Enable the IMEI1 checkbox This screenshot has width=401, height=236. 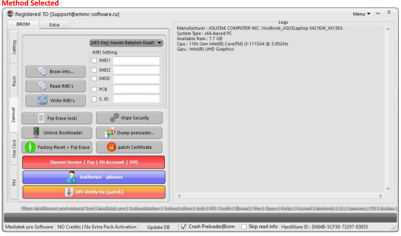click(x=94, y=60)
